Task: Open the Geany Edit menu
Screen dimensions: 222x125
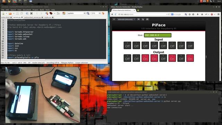Action: [x=7, y=10]
